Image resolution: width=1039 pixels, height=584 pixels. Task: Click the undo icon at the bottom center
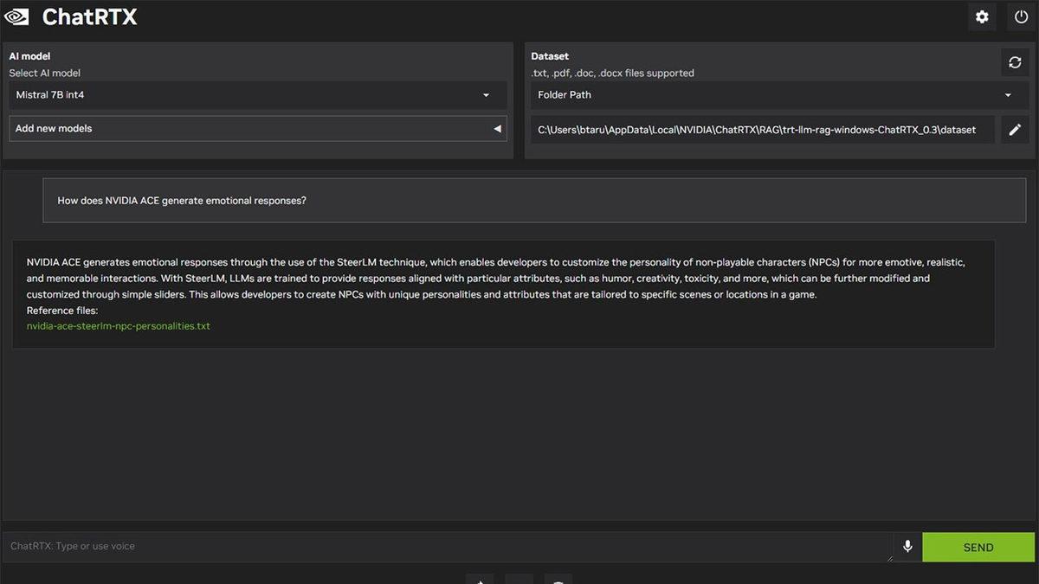click(x=519, y=581)
